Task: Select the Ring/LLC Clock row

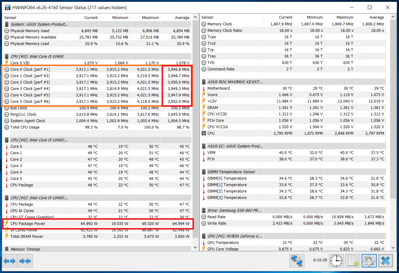Action: 97,114
